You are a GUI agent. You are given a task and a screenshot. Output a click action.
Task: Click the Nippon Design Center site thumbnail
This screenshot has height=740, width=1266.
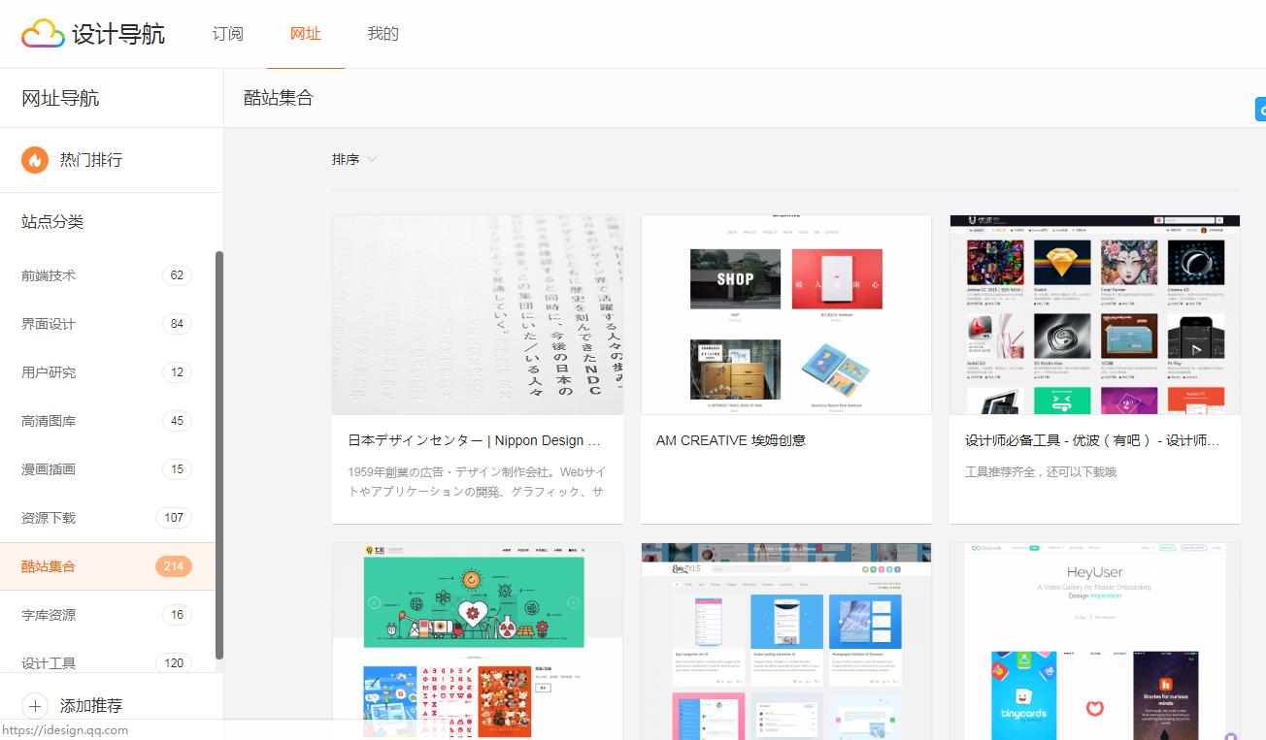tap(477, 313)
